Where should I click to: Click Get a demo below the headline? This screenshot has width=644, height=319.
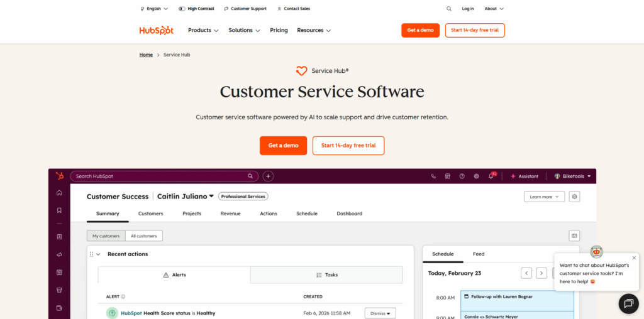[x=284, y=146]
